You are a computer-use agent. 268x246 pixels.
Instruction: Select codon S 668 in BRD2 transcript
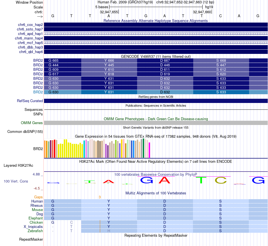pyautogui.click(x=221, y=61)
